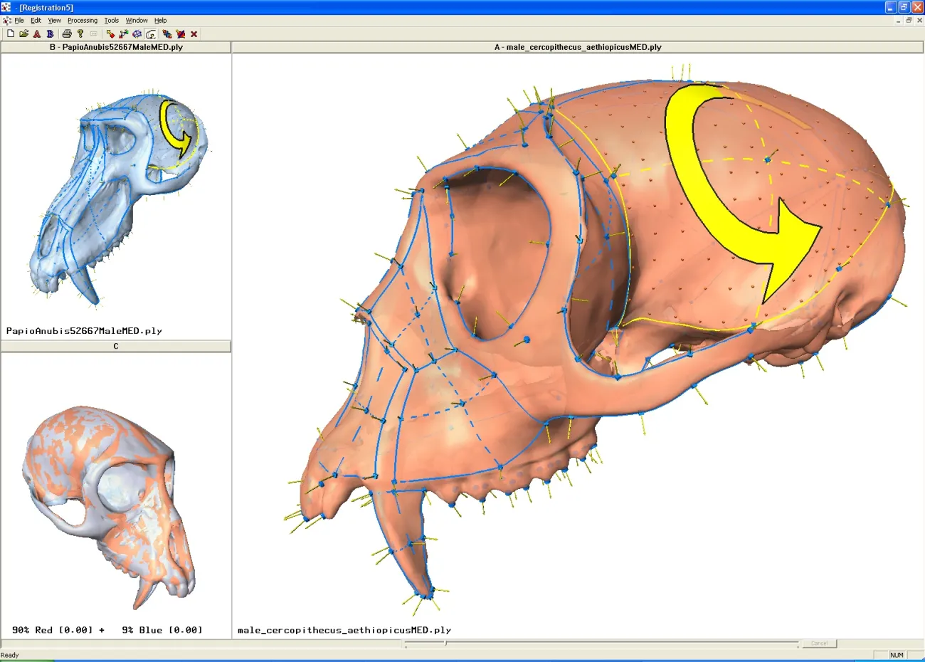Click the blue mesh sphere toolbar icon

point(137,33)
